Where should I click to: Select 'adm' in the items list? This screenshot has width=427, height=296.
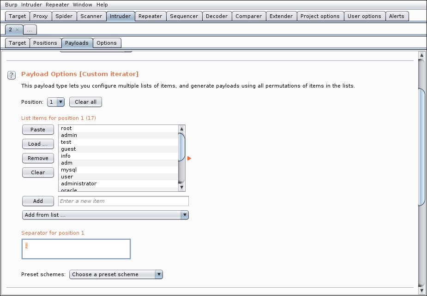[118, 163]
